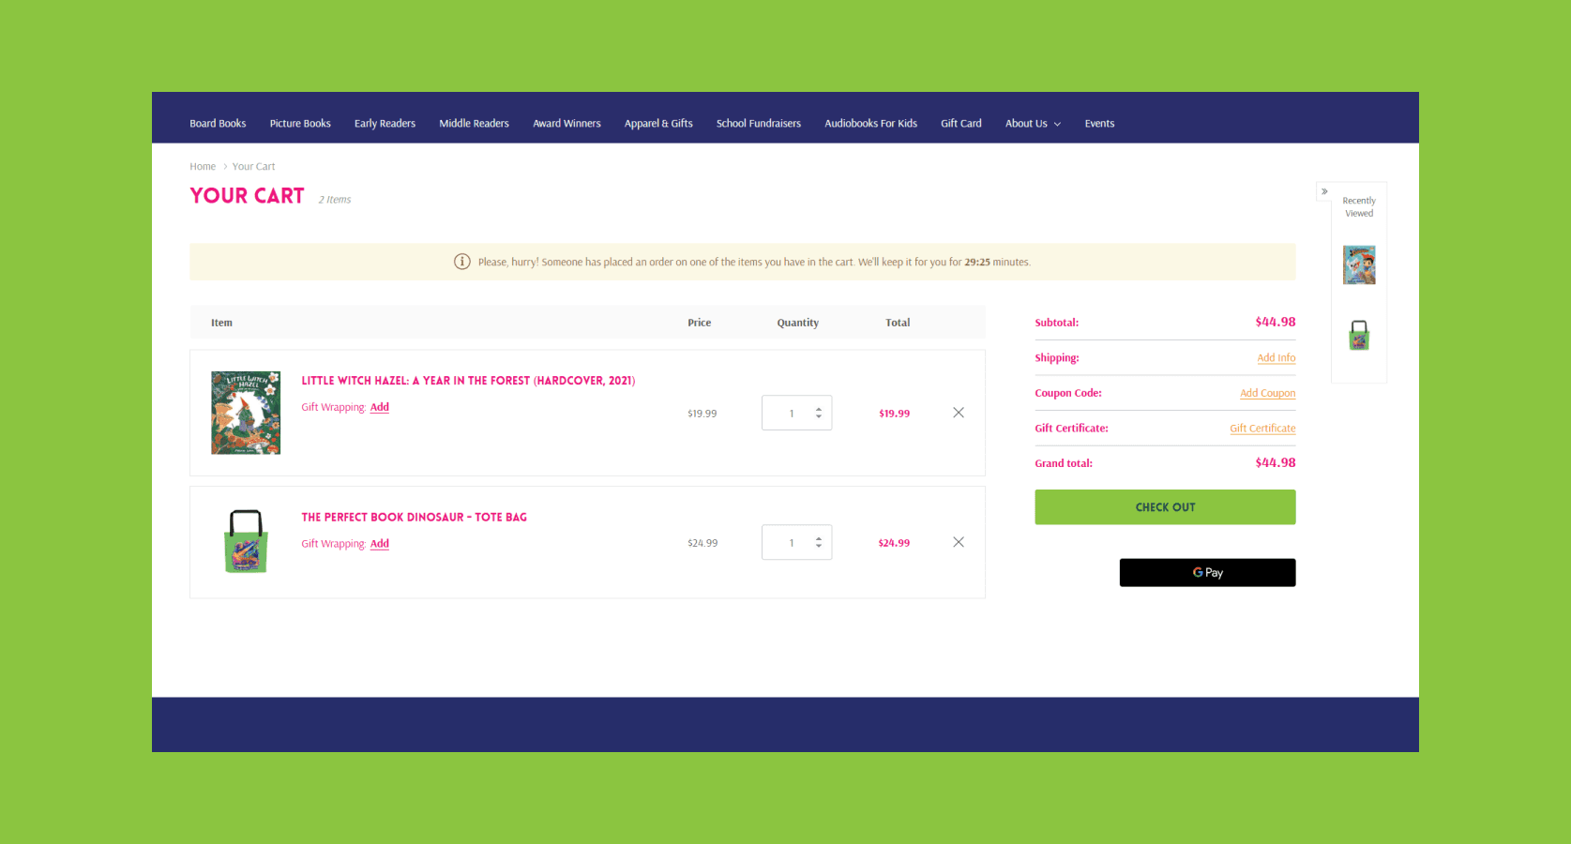Click the Little Witch Hazel $19.99 unit price
The image size is (1571, 844).
(702, 414)
